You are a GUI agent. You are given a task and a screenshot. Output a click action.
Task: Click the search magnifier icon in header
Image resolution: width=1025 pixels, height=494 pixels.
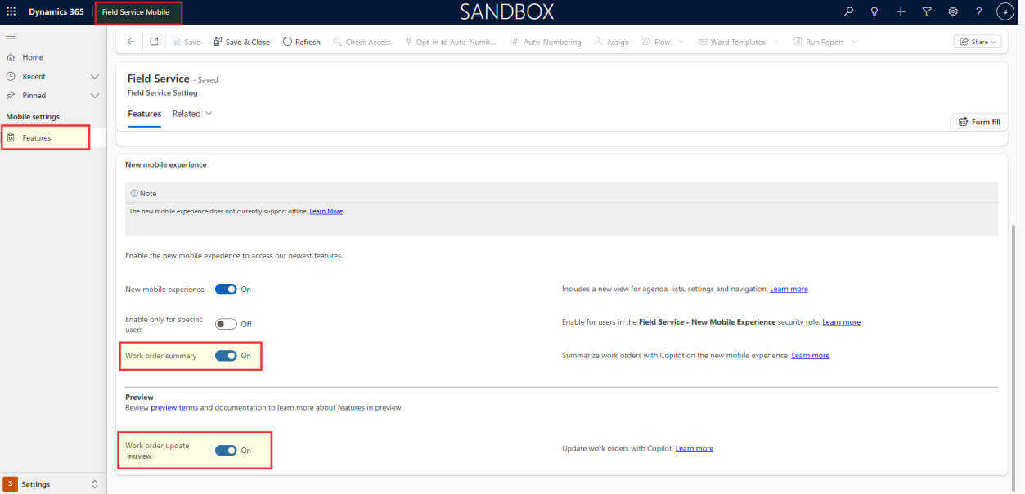click(x=849, y=11)
